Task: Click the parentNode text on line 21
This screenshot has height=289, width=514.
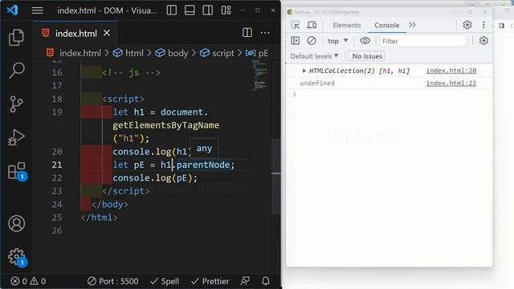Action: pyautogui.click(x=203, y=165)
